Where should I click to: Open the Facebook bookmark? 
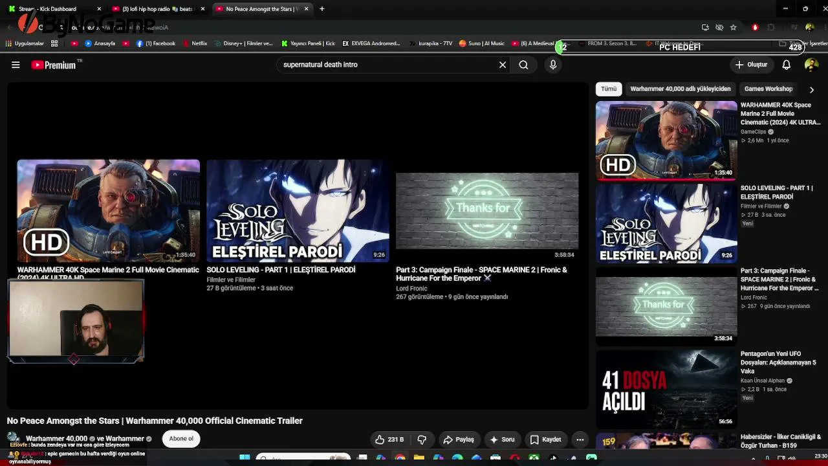(156, 43)
